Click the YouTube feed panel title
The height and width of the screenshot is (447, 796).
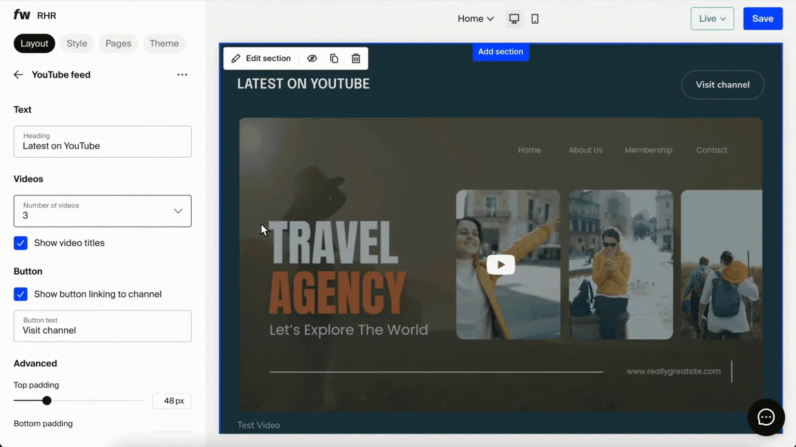click(x=61, y=74)
